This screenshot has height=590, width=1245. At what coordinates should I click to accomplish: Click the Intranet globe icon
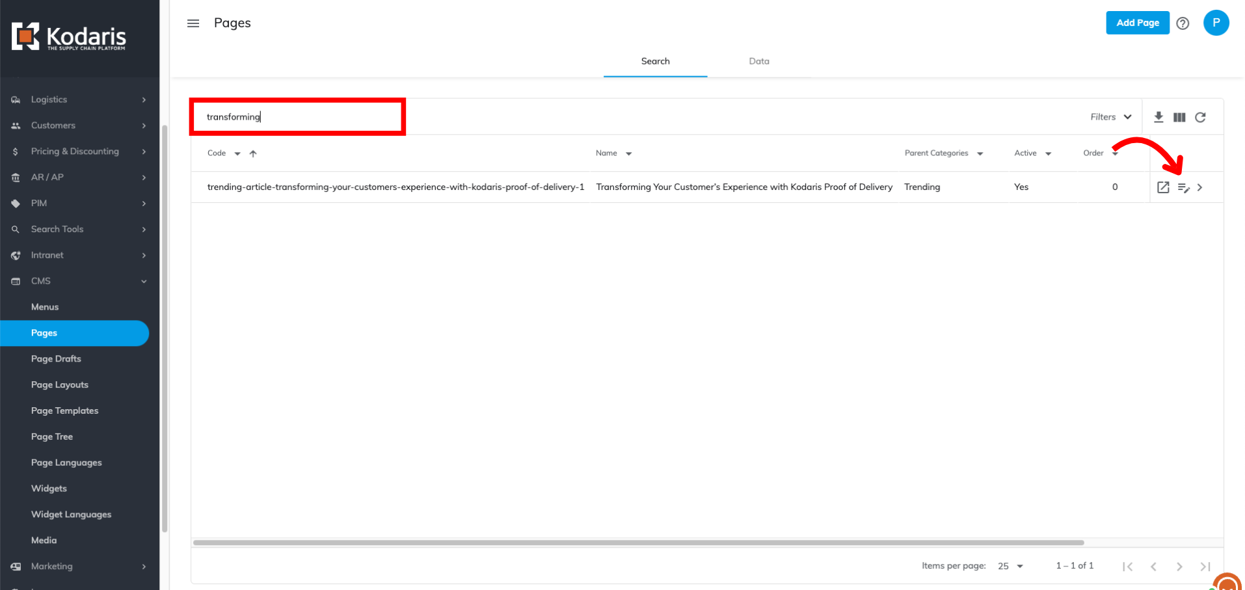16,256
